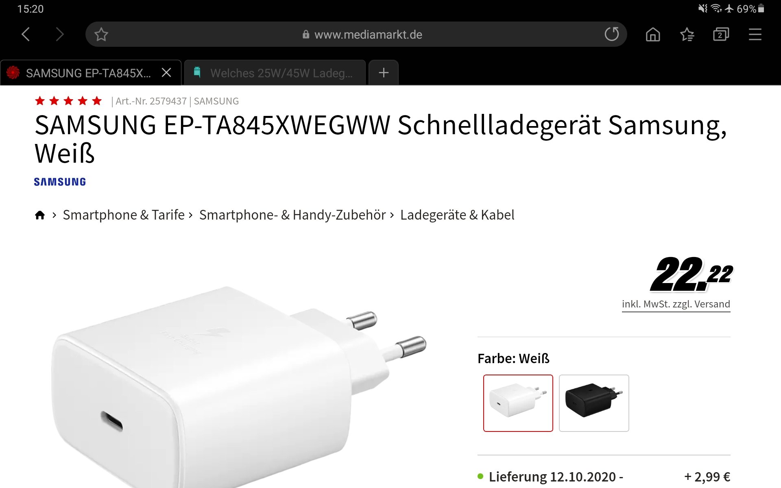Image resolution: width=781 pixels, height=488 pixels.
Task: Close the SAMSUNG EP-TA845X tab
Action: pyautogui.click(x=166, y=73)
